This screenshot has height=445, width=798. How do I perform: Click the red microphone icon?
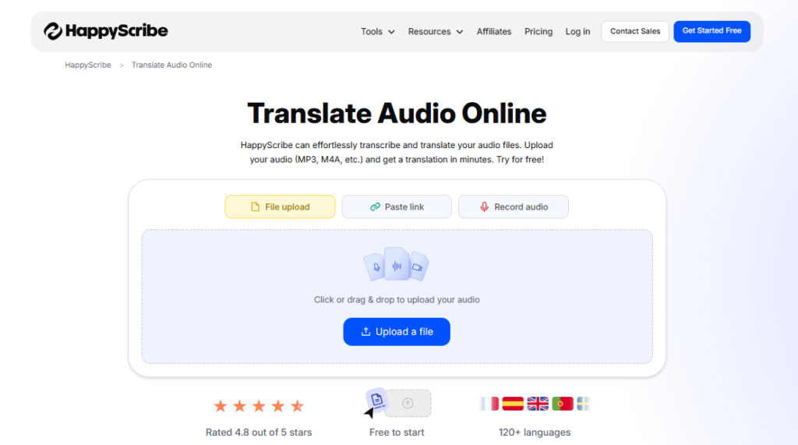point(485,207)
